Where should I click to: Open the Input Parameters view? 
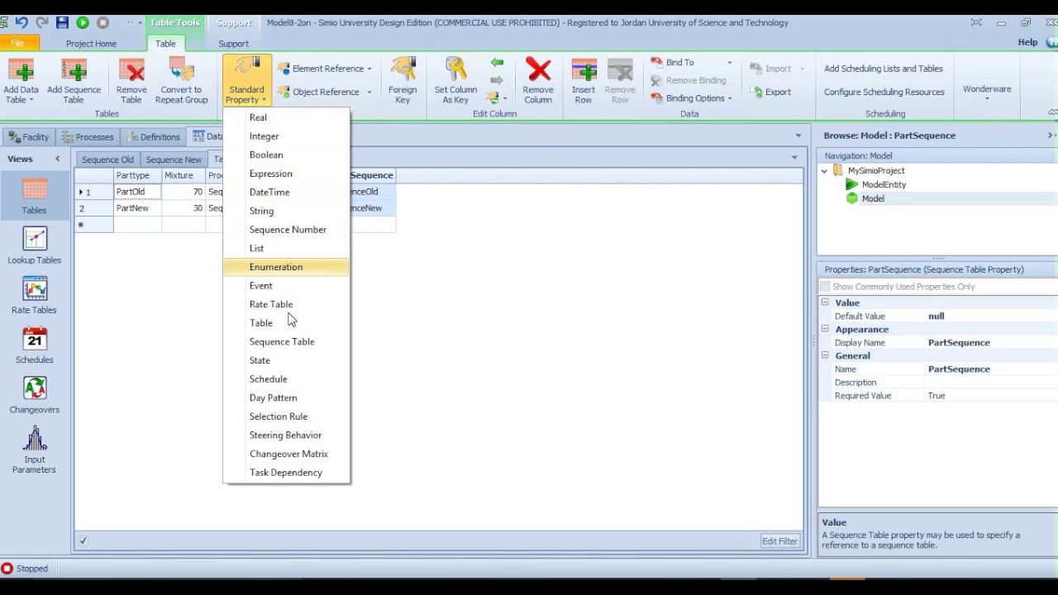click(x=34, y=450)
